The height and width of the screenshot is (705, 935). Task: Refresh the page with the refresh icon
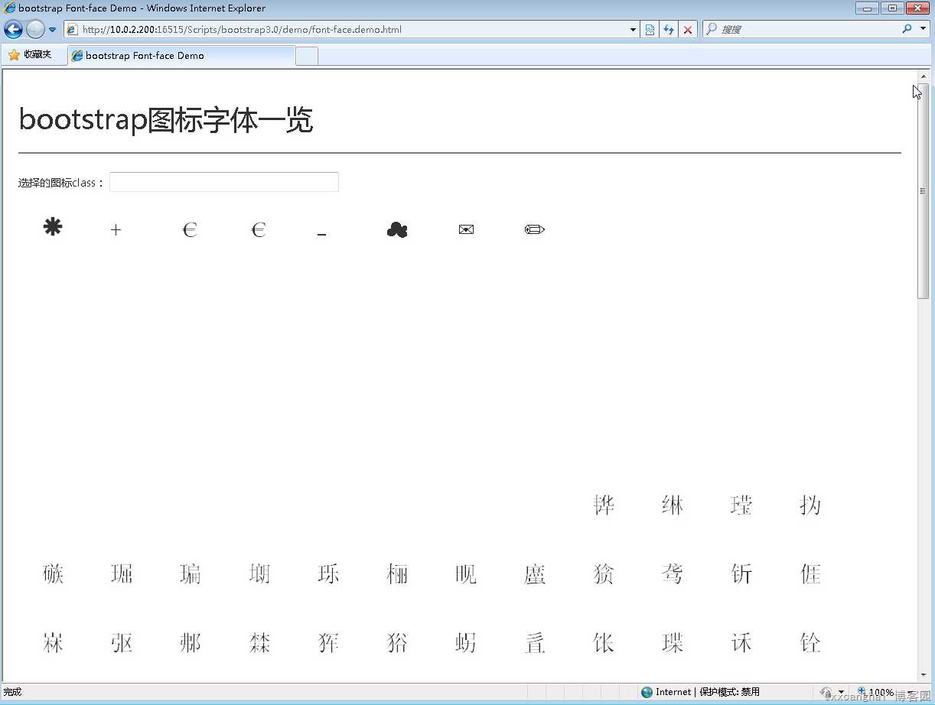coord(669,30)
